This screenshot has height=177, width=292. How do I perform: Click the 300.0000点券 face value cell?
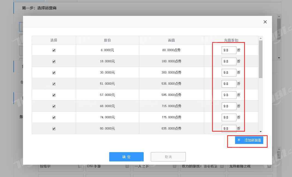click(171, 72)
